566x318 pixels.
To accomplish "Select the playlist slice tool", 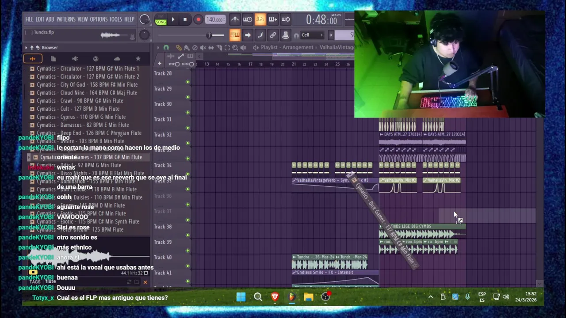I will click(219, 48).
